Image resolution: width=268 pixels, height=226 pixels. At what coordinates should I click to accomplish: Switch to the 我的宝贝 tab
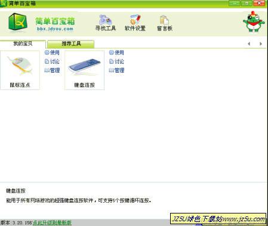coord(23,44)
